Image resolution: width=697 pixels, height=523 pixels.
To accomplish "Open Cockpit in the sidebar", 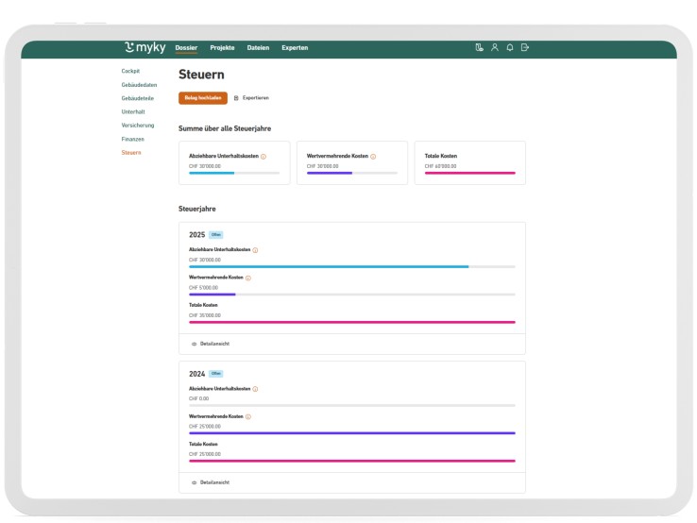I will click(x=130, y=71).
